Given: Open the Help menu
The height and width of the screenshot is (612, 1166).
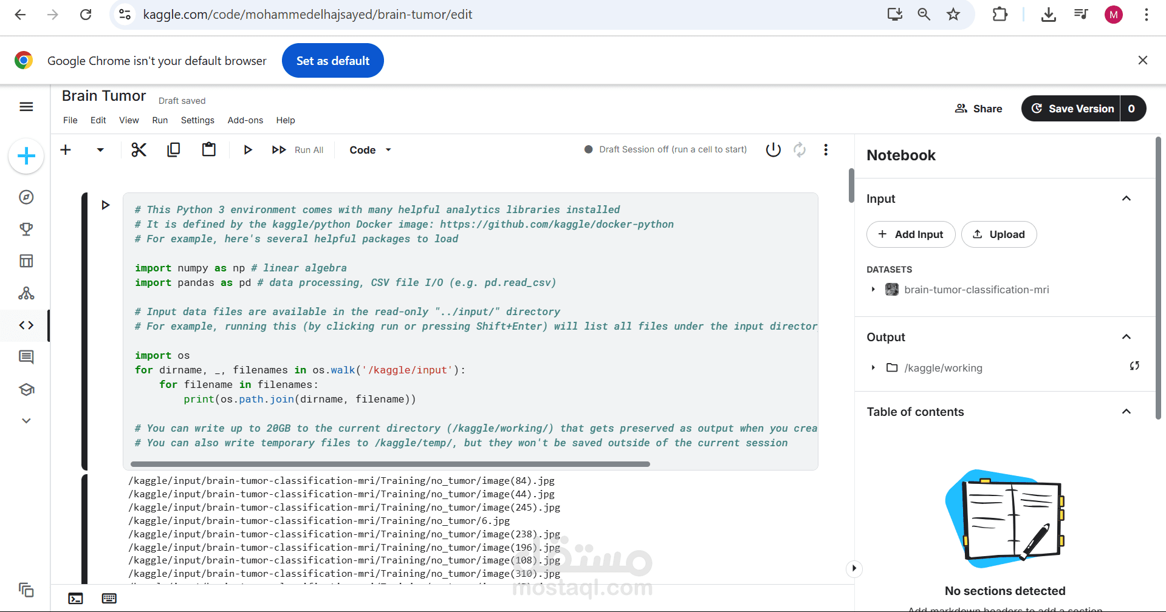Looking at the screenshot, I should (x=286, y=120).
